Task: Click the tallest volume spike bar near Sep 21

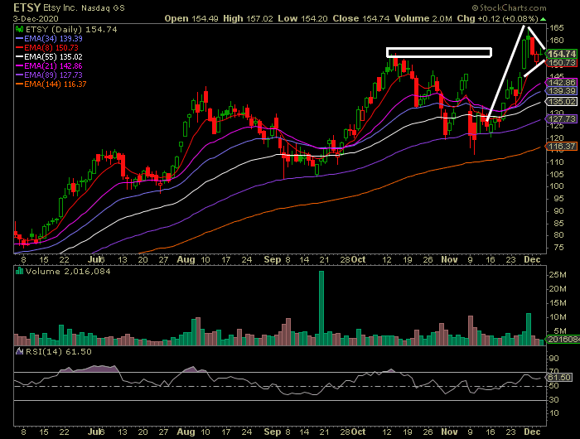Action: click(x=321, y=308)
